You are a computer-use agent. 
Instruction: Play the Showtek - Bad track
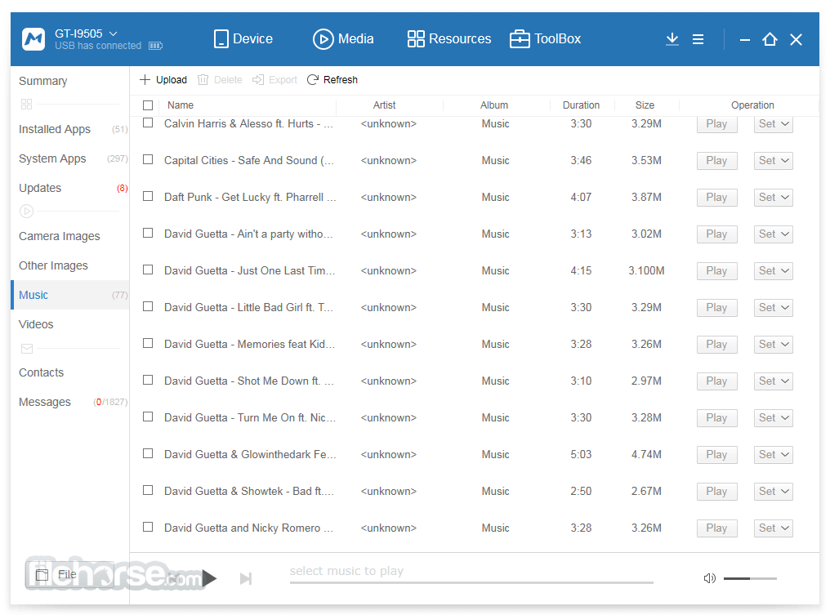pyautogui.click(x=716, y=492)
